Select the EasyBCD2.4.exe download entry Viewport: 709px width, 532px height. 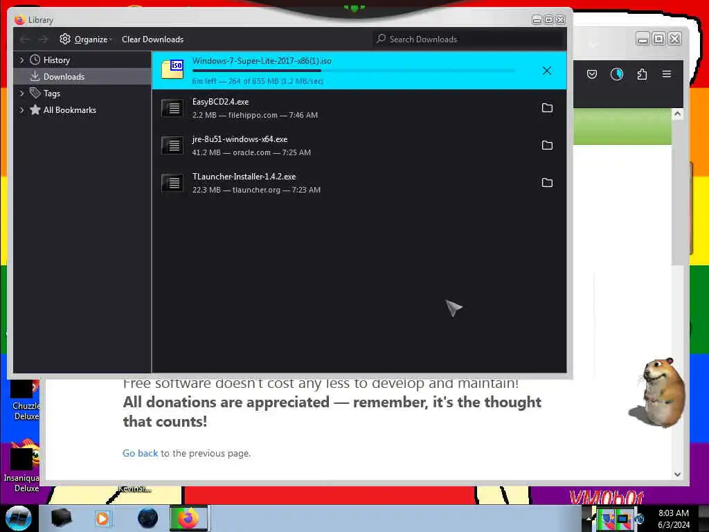pyautogui.click(x=359, y=108)
